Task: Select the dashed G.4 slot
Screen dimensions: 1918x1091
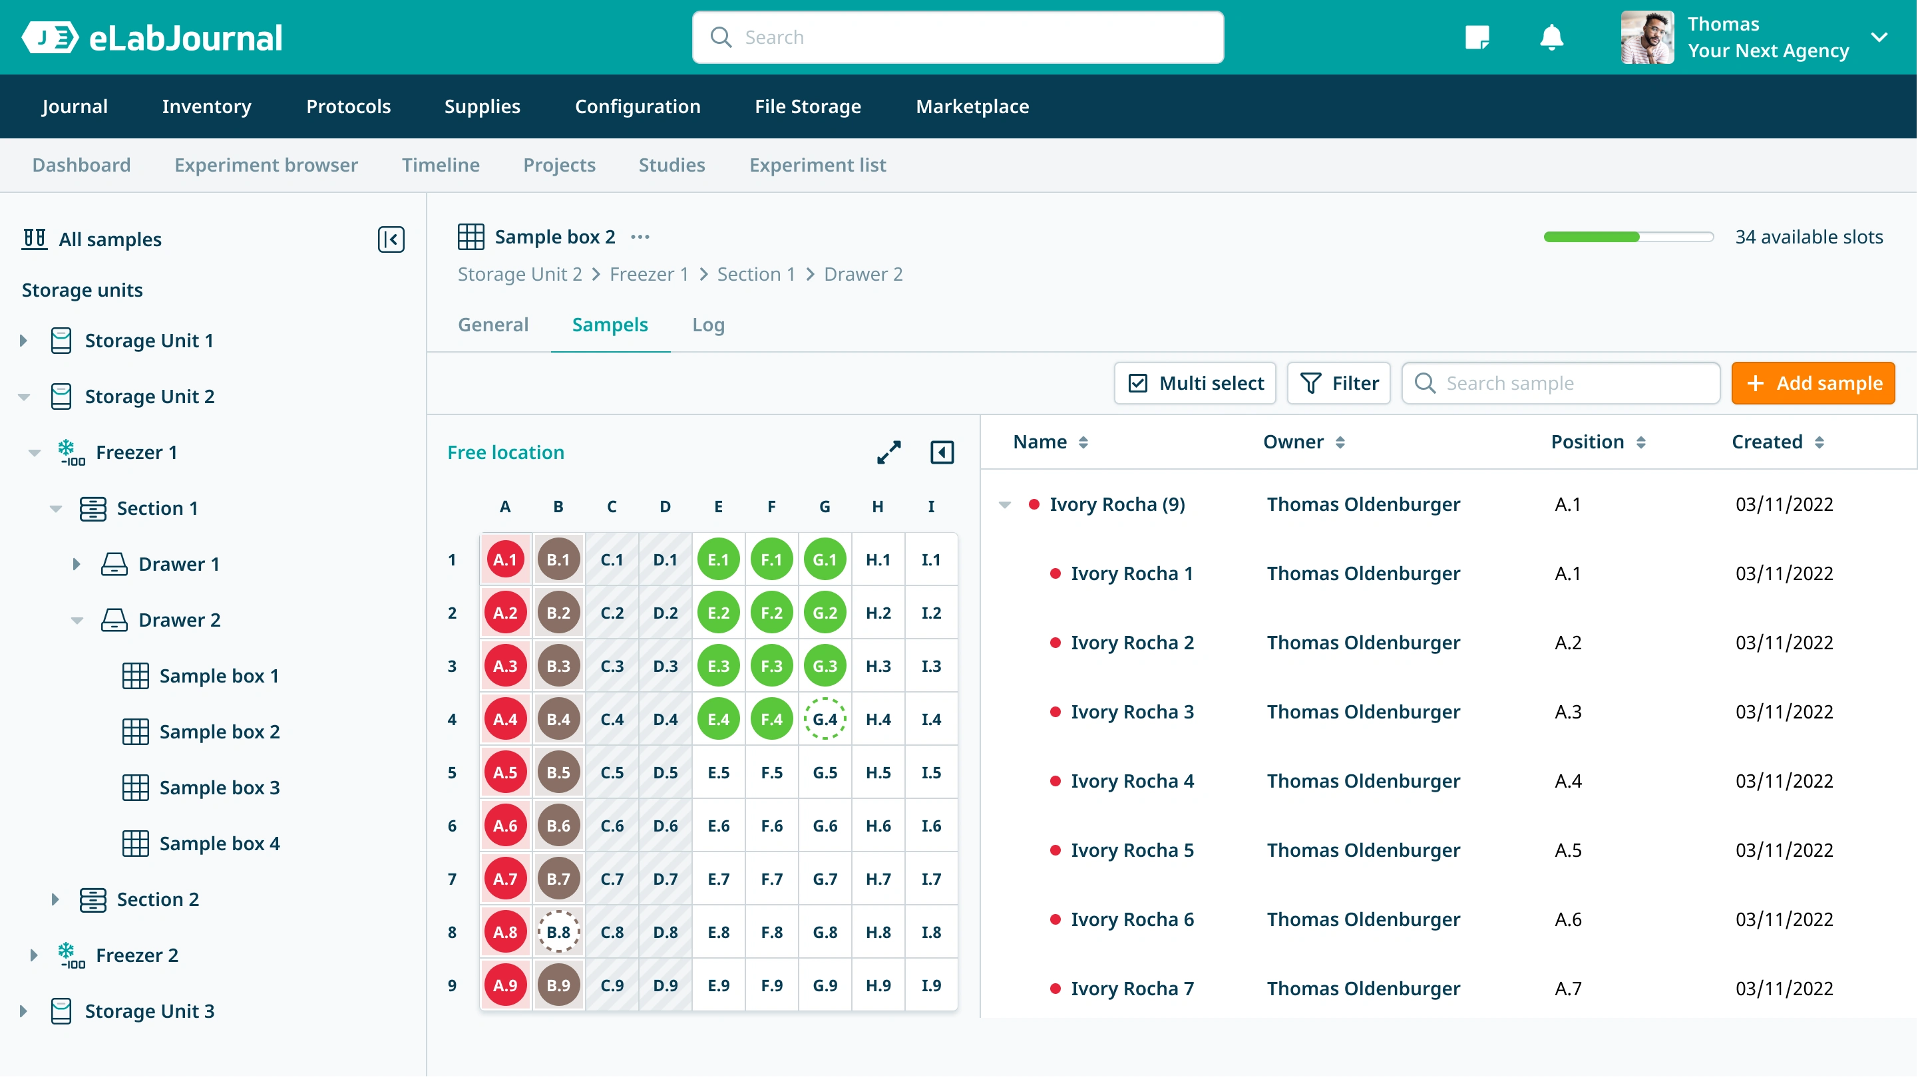Action: pyautogui.click(x=825, y=718)
